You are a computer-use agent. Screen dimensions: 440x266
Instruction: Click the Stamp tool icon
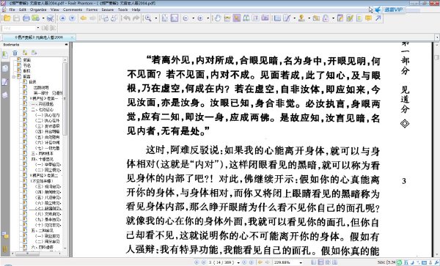tap(301, 18)
